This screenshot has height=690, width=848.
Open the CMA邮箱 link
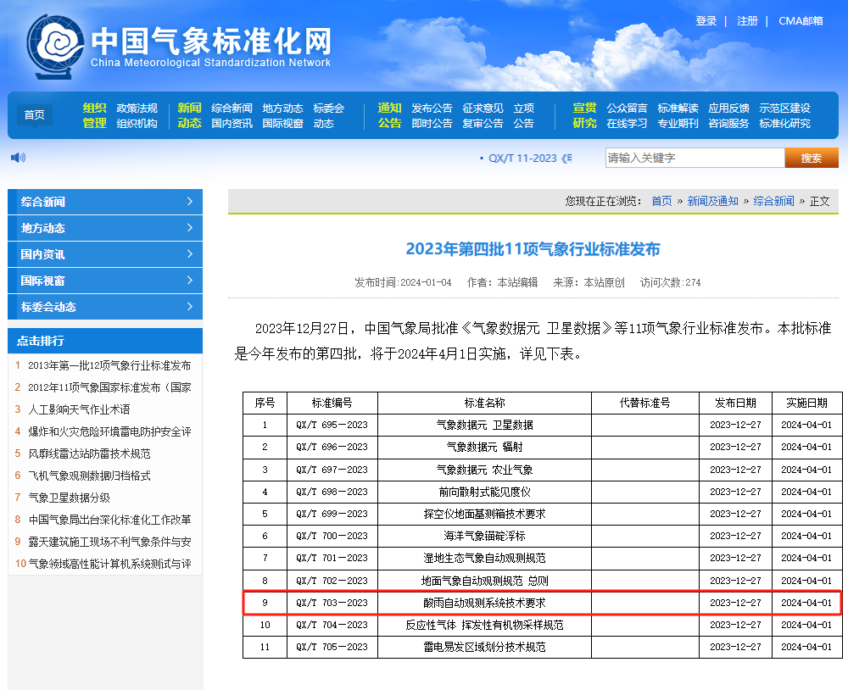(801, 21)
